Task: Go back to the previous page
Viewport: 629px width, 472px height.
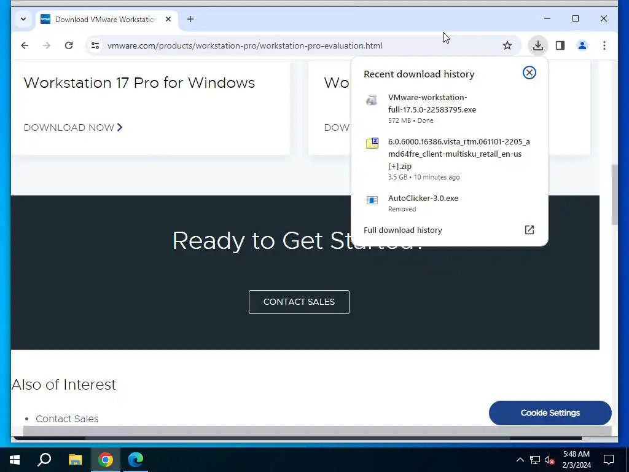Action: pos(25,45)
